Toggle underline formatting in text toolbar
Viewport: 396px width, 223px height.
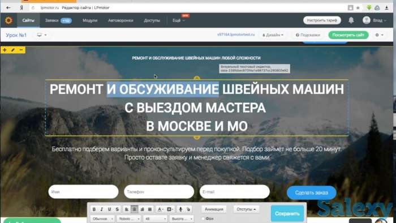[110, 209]
